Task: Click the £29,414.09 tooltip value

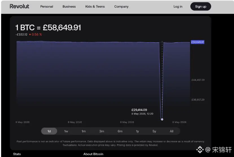Action: 139,110
